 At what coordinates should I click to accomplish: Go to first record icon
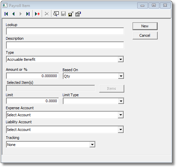(x=6, y=14)
